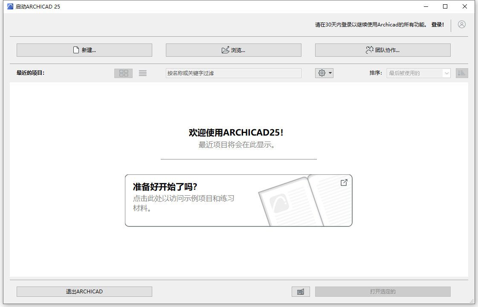This screenshot has height=307, width=478.
Task: Click the ARCHICAD logo in the title bar
Action: (10, 6)
